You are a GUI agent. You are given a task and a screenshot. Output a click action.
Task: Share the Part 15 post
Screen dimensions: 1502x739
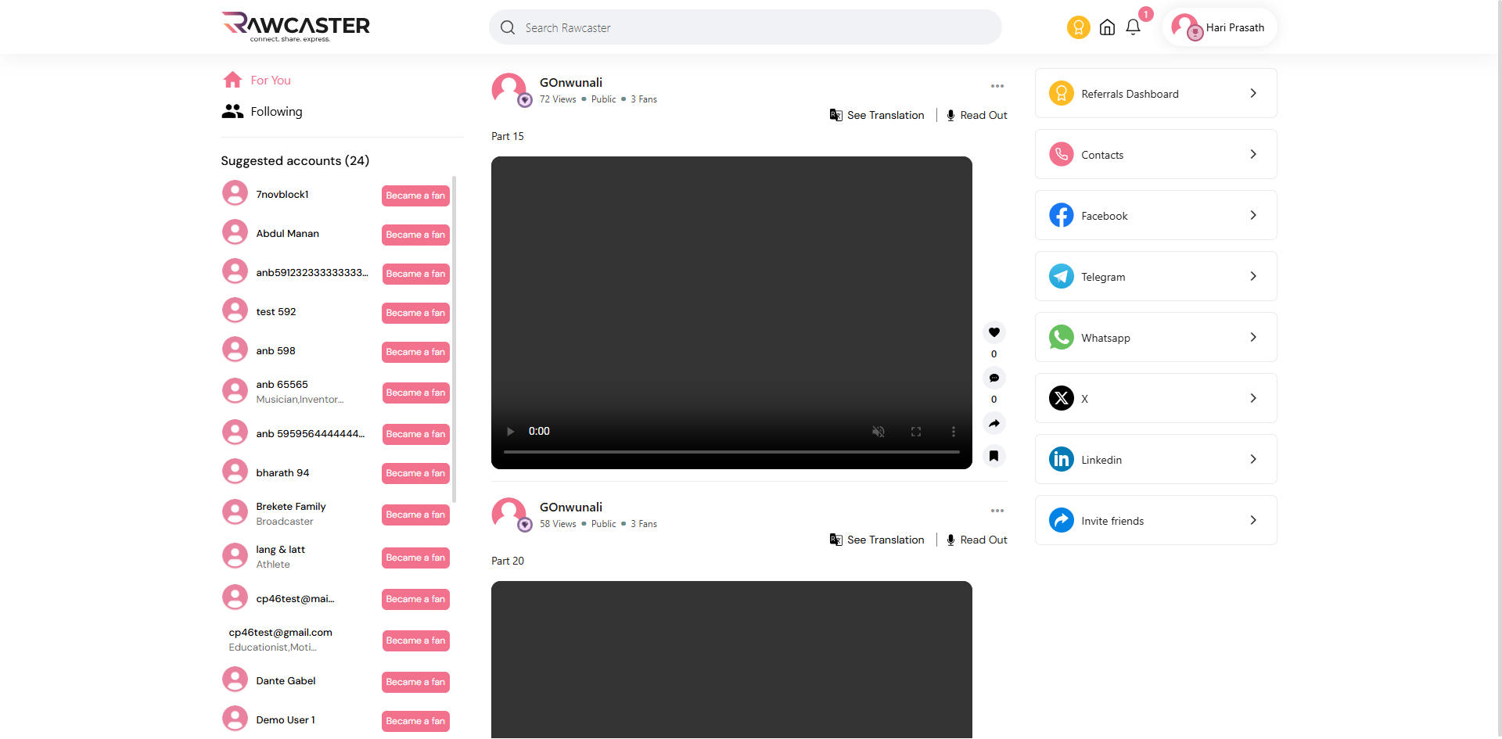[x=994, y=423]
